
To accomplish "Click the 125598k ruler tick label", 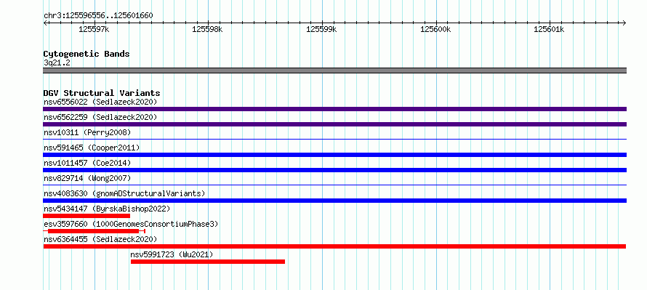I will point(208,30).
